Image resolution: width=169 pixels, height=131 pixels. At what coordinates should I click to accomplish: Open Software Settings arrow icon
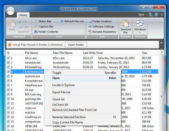90,27
